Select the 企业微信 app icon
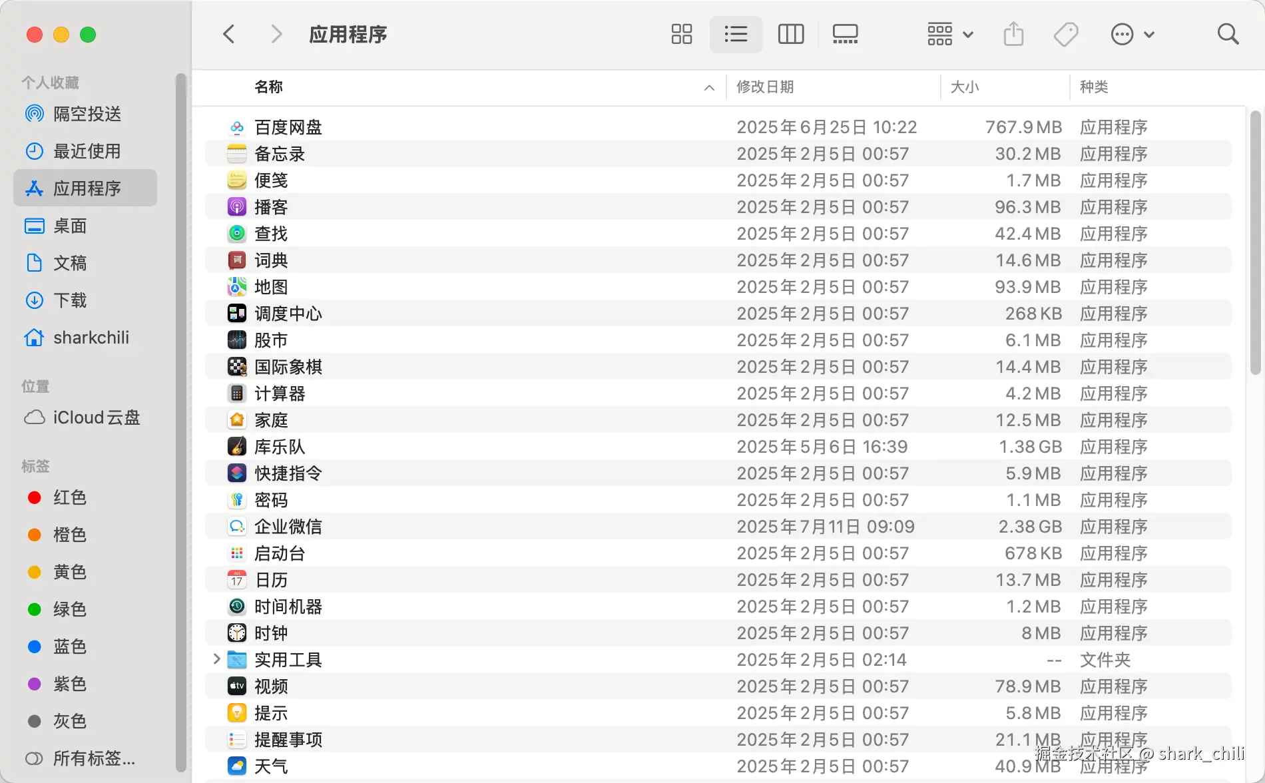 click(x=237, y=527)
